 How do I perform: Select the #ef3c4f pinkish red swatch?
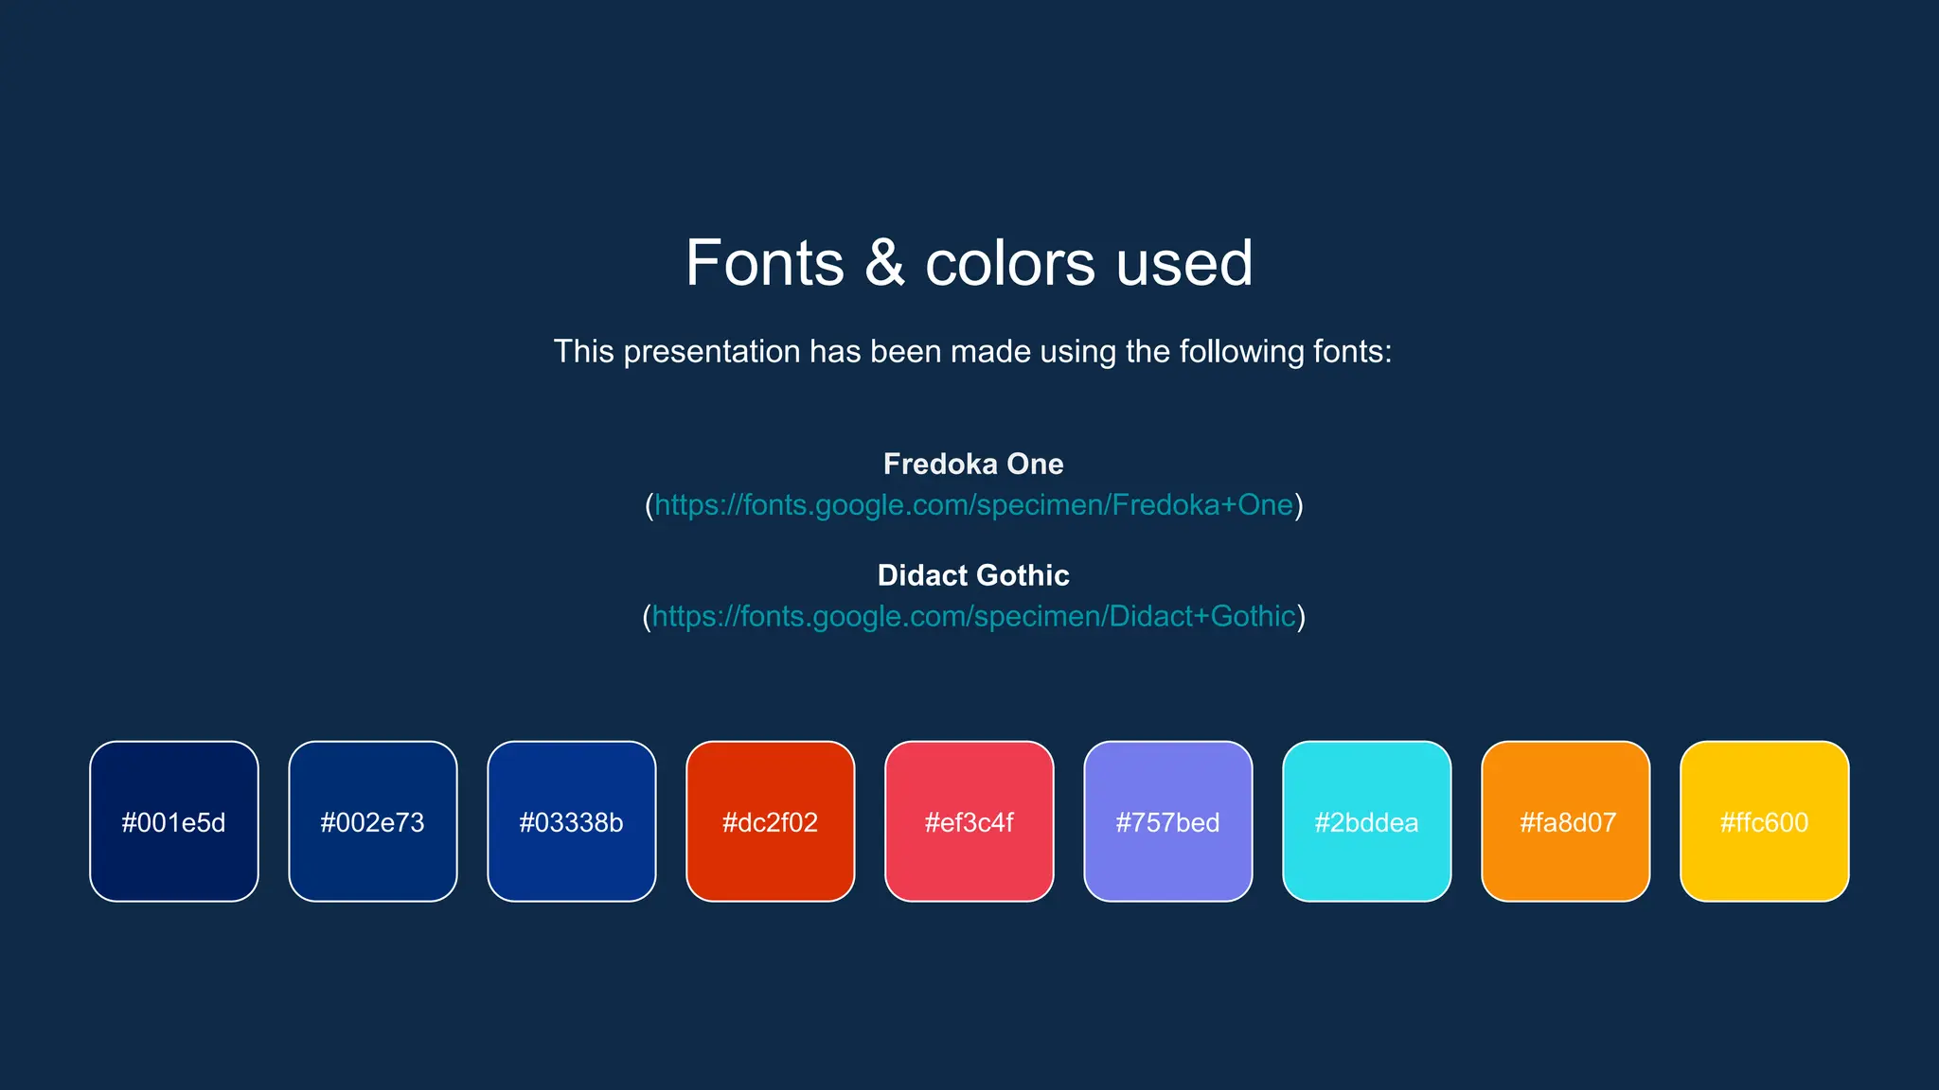pos(969,821)
